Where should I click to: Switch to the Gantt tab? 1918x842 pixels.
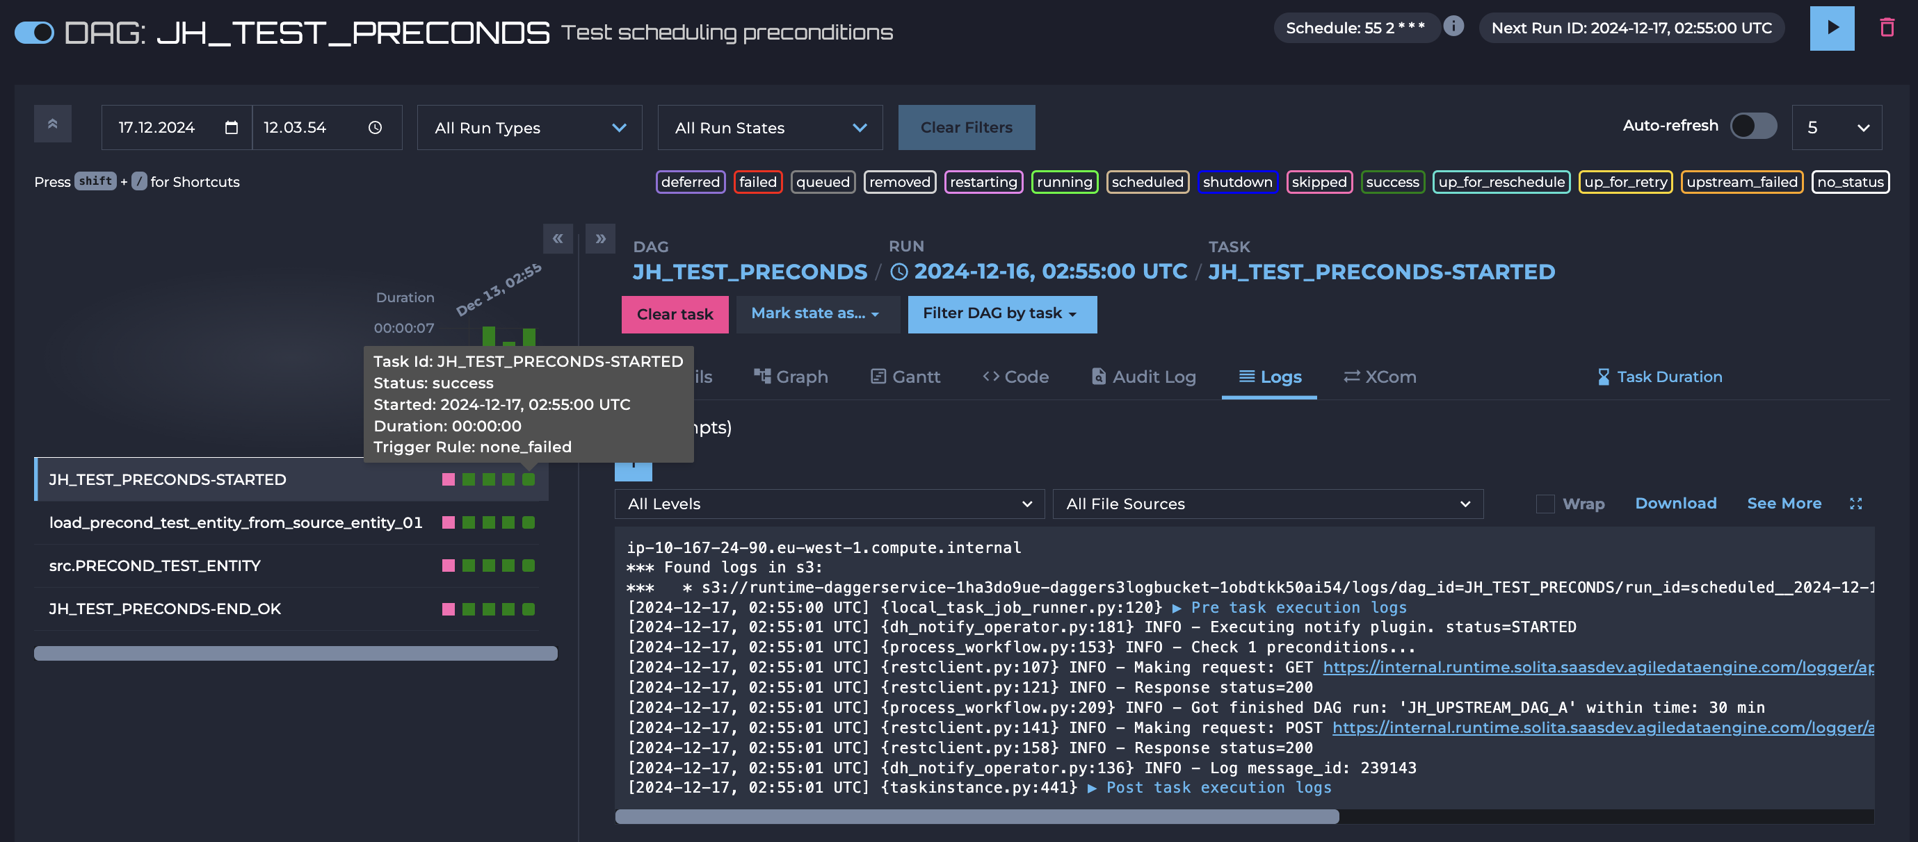pos(905,377)
